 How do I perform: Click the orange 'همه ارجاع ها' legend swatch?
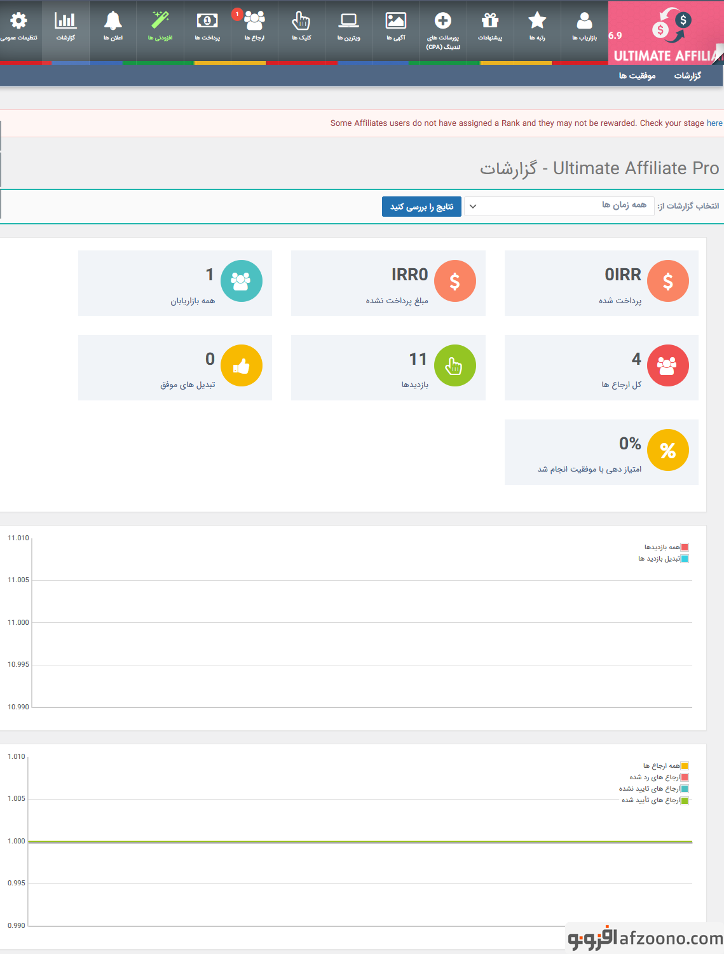pos(685,767)
